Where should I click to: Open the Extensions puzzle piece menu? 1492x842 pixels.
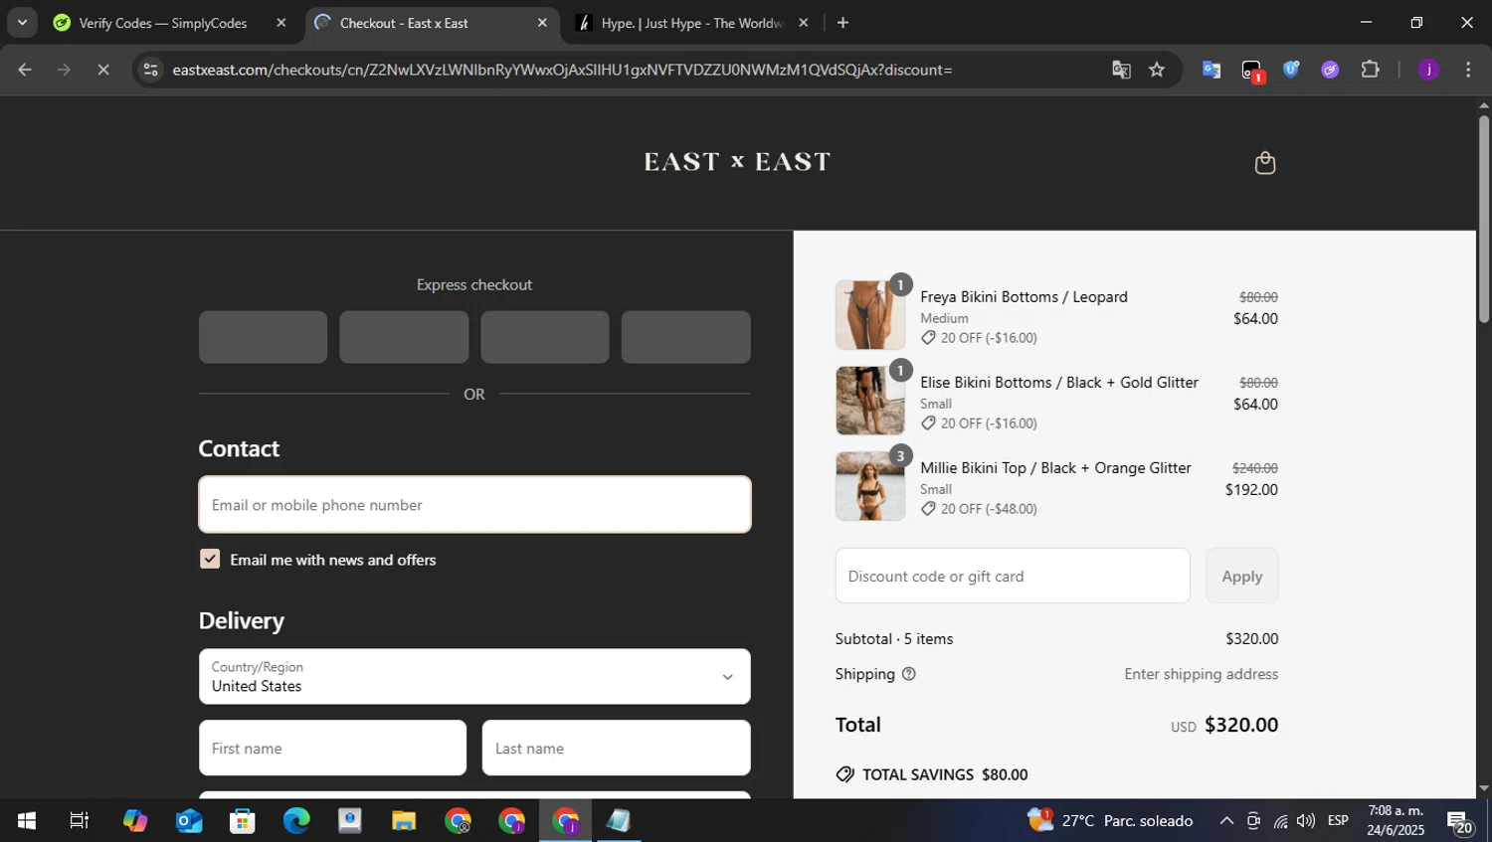coord(1370,70)
